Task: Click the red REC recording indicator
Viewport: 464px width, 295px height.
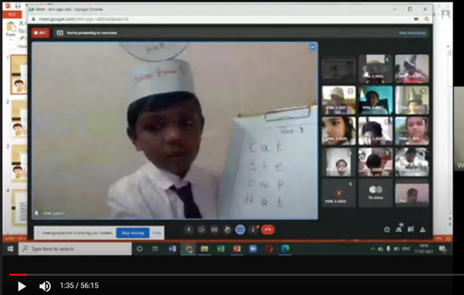Action: click(x=41, y=33)
